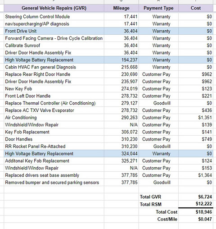Select the Payment Type header cell

[158, 8]
